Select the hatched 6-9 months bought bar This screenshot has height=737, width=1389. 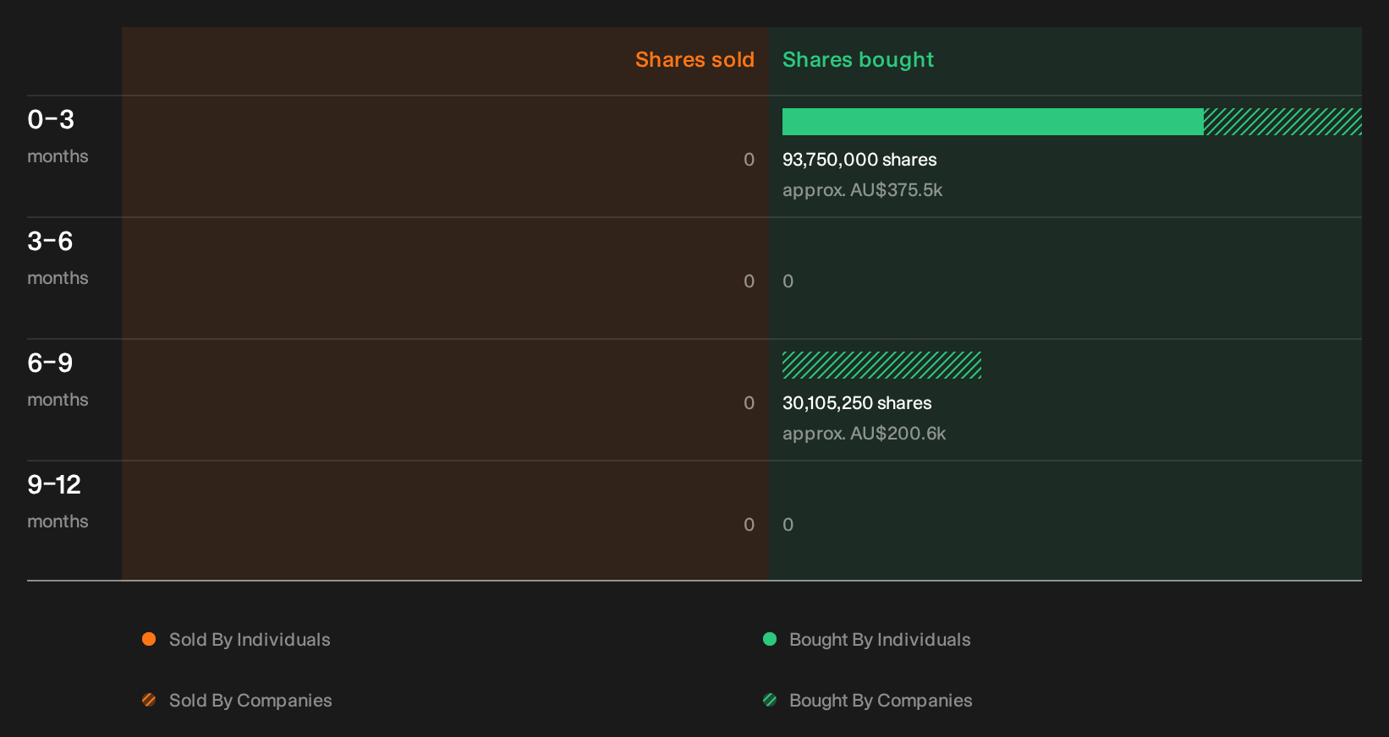pyautogui.click(x=881, y=365)
